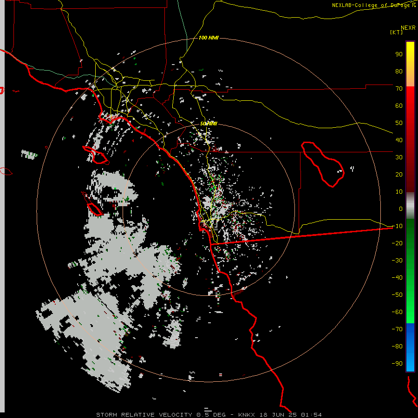Click the -70 value on the velocity scale
The width and height of the screenshot is (418, 418).
point(397,329)
